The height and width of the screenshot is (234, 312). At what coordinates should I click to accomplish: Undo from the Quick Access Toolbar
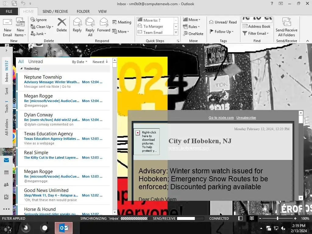tap(23, 3)
